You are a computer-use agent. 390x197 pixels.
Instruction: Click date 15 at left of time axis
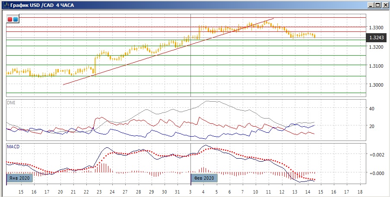pyautogui.click(x=21, y=191)
